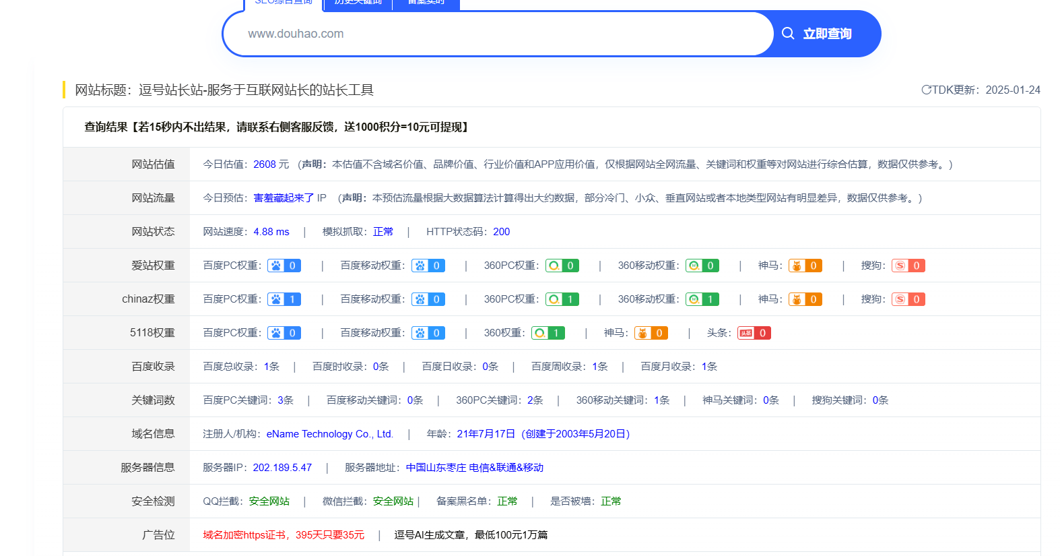Click 爱站权重 360移动权重 badge
Image resolution: width=1060 pixels, height=556 pixels.
click(x=702, y=266)
